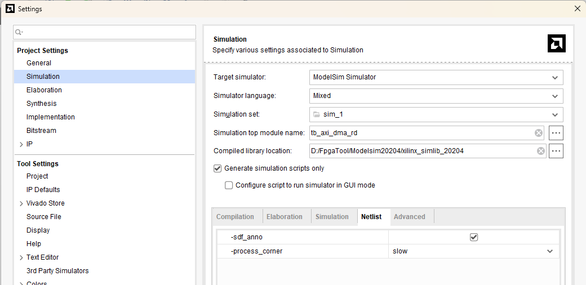Close the Settings dialog
The width and height of the screenshot is (586, 285).
coord(577,8)
